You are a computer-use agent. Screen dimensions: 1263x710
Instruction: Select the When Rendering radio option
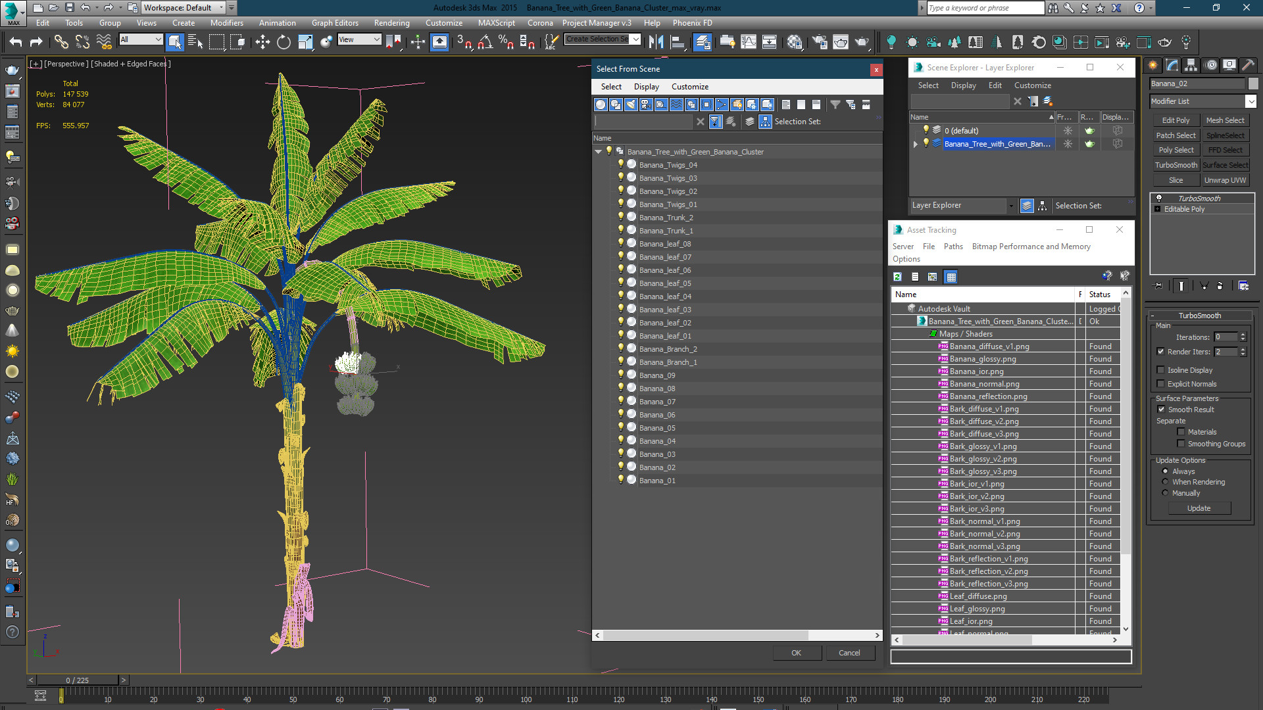[x=1165, y=482]
